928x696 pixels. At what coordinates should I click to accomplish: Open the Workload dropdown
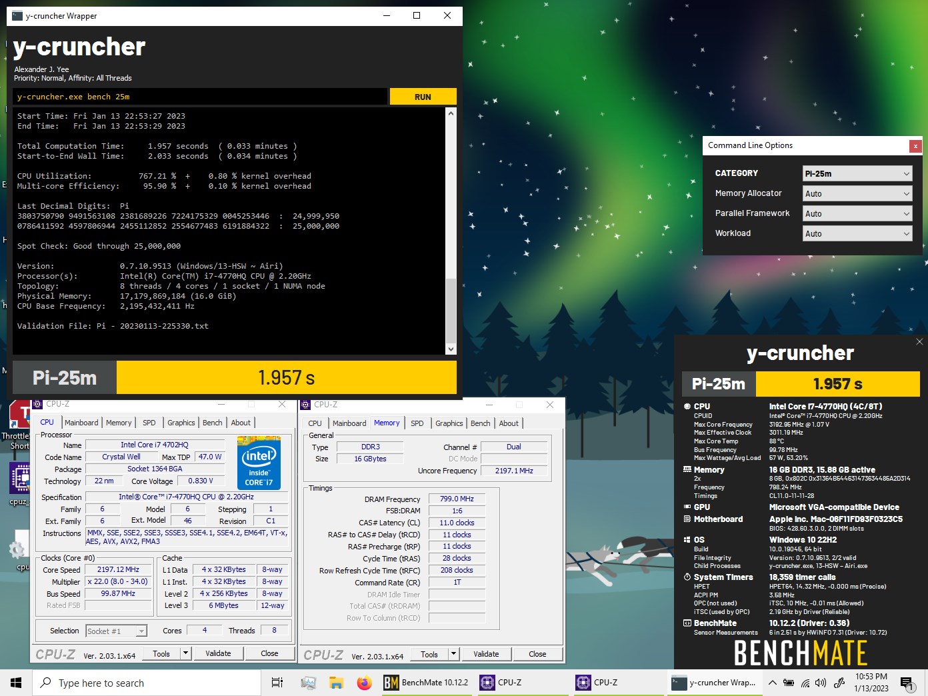pyautogui.click(x=857, y=233)
